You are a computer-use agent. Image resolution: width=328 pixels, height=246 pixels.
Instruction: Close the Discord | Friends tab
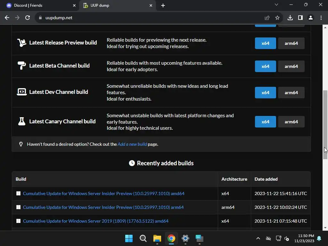[x=74, y=5]
